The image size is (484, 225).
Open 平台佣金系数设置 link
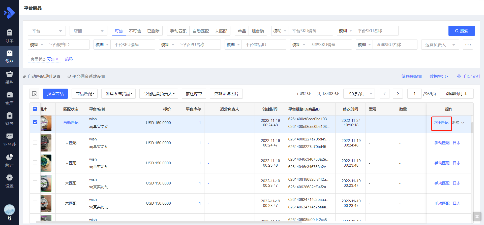(x=86, y=76)
